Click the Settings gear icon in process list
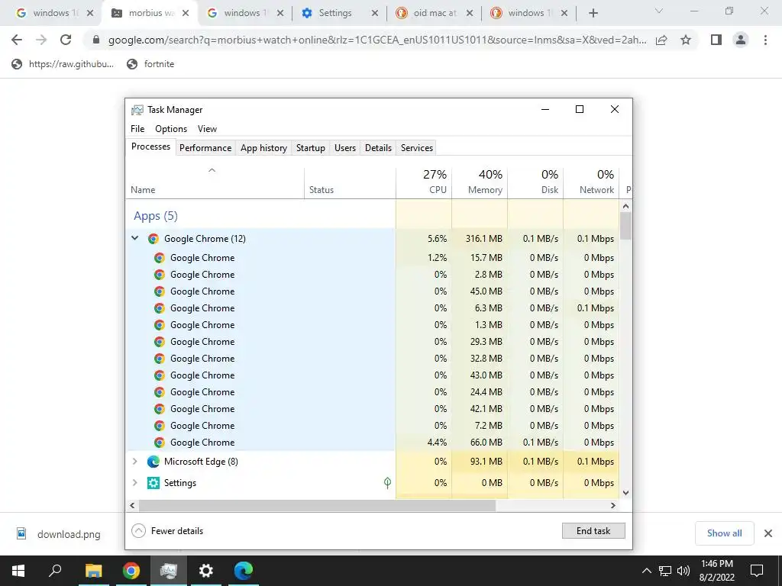 (153, 483)
